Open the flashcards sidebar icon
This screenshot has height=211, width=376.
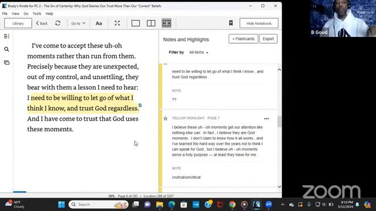click(6, 63)
